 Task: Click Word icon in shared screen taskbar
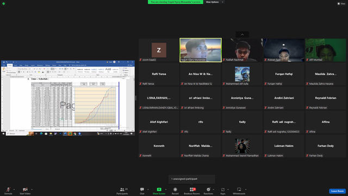[65, 134]
